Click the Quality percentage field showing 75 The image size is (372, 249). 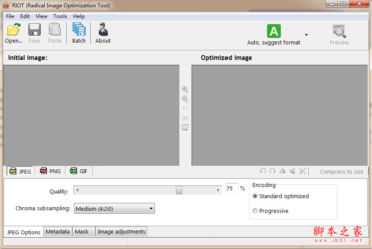point(232,188)
